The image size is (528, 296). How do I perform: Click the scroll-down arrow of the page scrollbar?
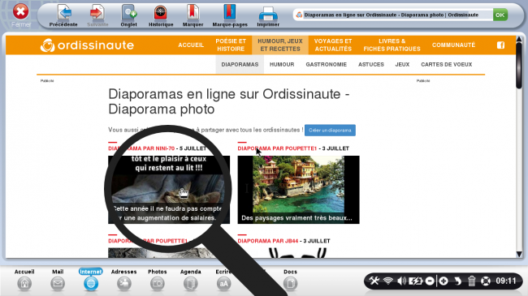(x=519, y=255)
